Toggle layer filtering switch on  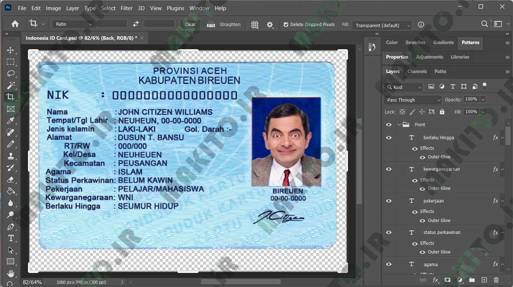coord(485,86)
